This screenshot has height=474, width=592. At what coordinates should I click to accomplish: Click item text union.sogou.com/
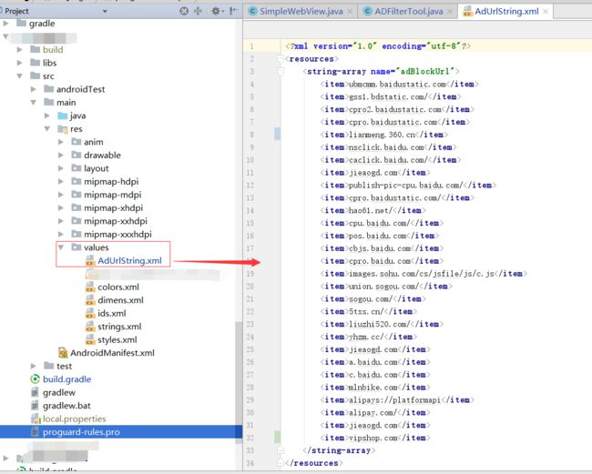383,287
